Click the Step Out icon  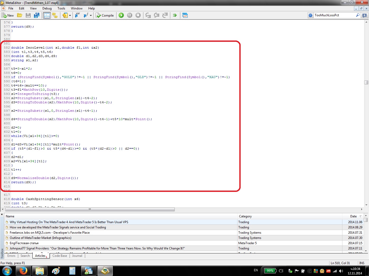click(x=165, y=15)
